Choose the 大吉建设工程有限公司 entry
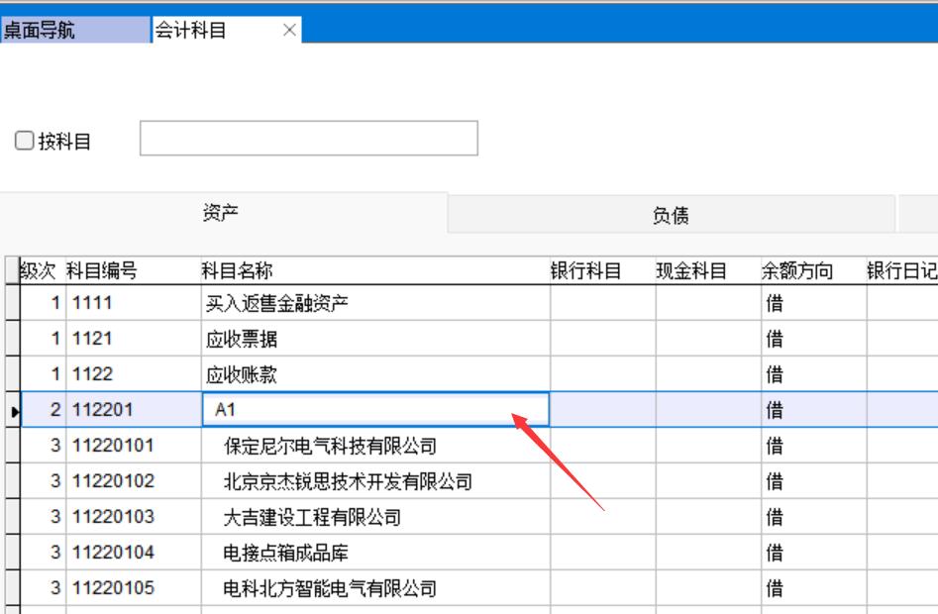This screenshot has width=938, height=614. coord(312,518)
